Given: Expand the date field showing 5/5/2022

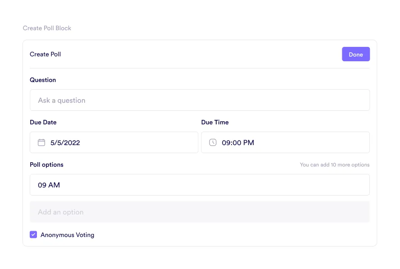Looking at the screenshot, I should coord(114,142).
